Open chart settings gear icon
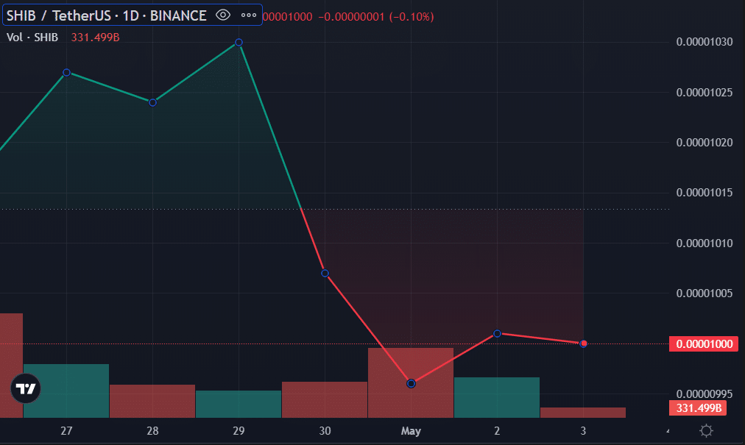 (706, 431)
